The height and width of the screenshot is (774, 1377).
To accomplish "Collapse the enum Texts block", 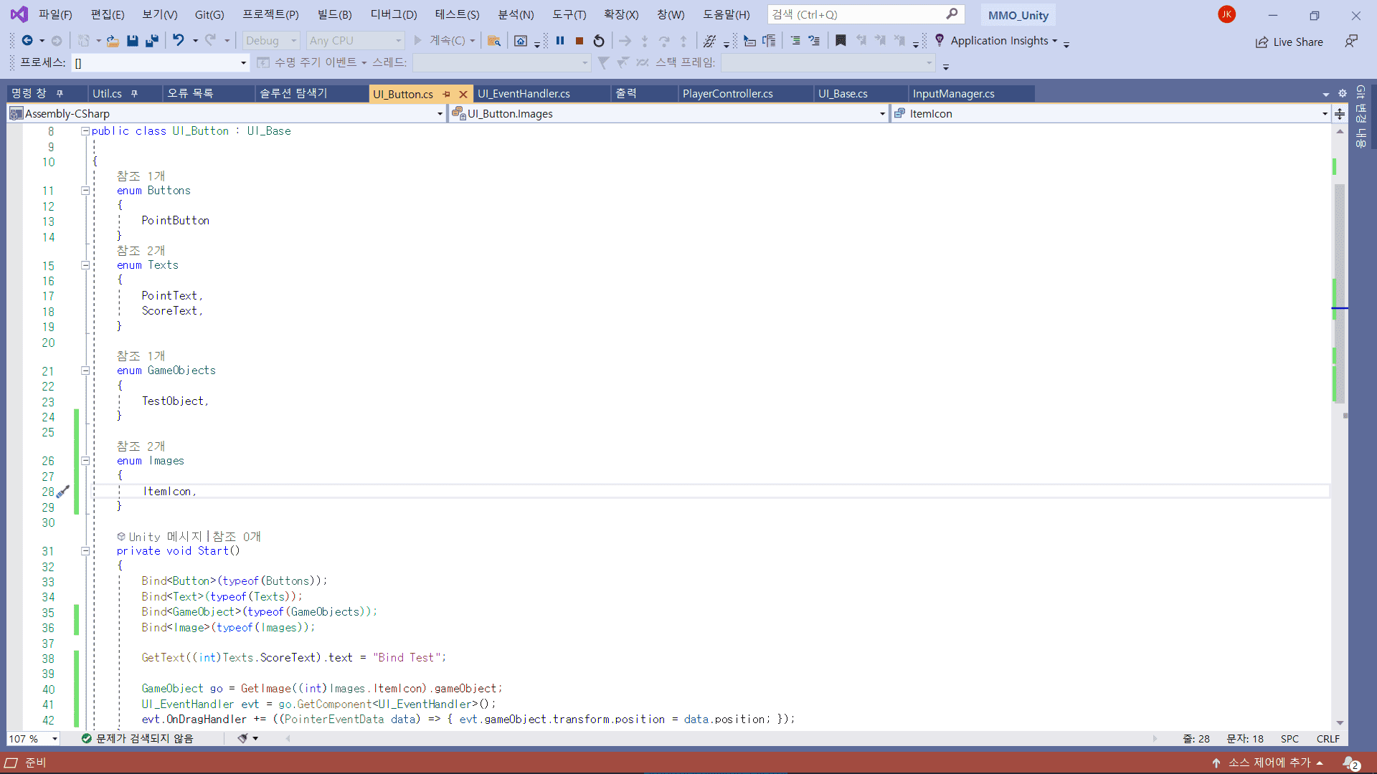I will pos(85,265).
